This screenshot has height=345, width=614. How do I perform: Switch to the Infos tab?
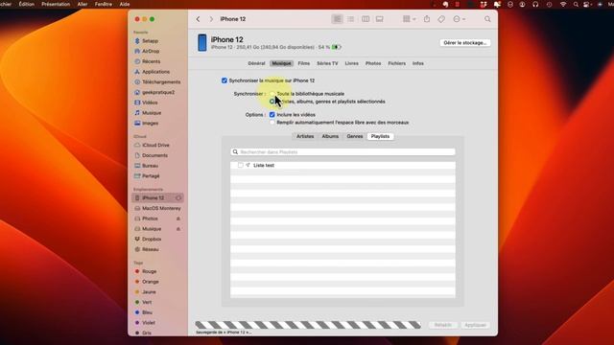[x=418, y=63]
